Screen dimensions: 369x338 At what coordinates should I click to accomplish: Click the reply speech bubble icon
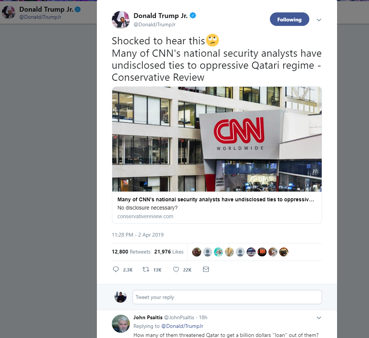coord(116,269)
